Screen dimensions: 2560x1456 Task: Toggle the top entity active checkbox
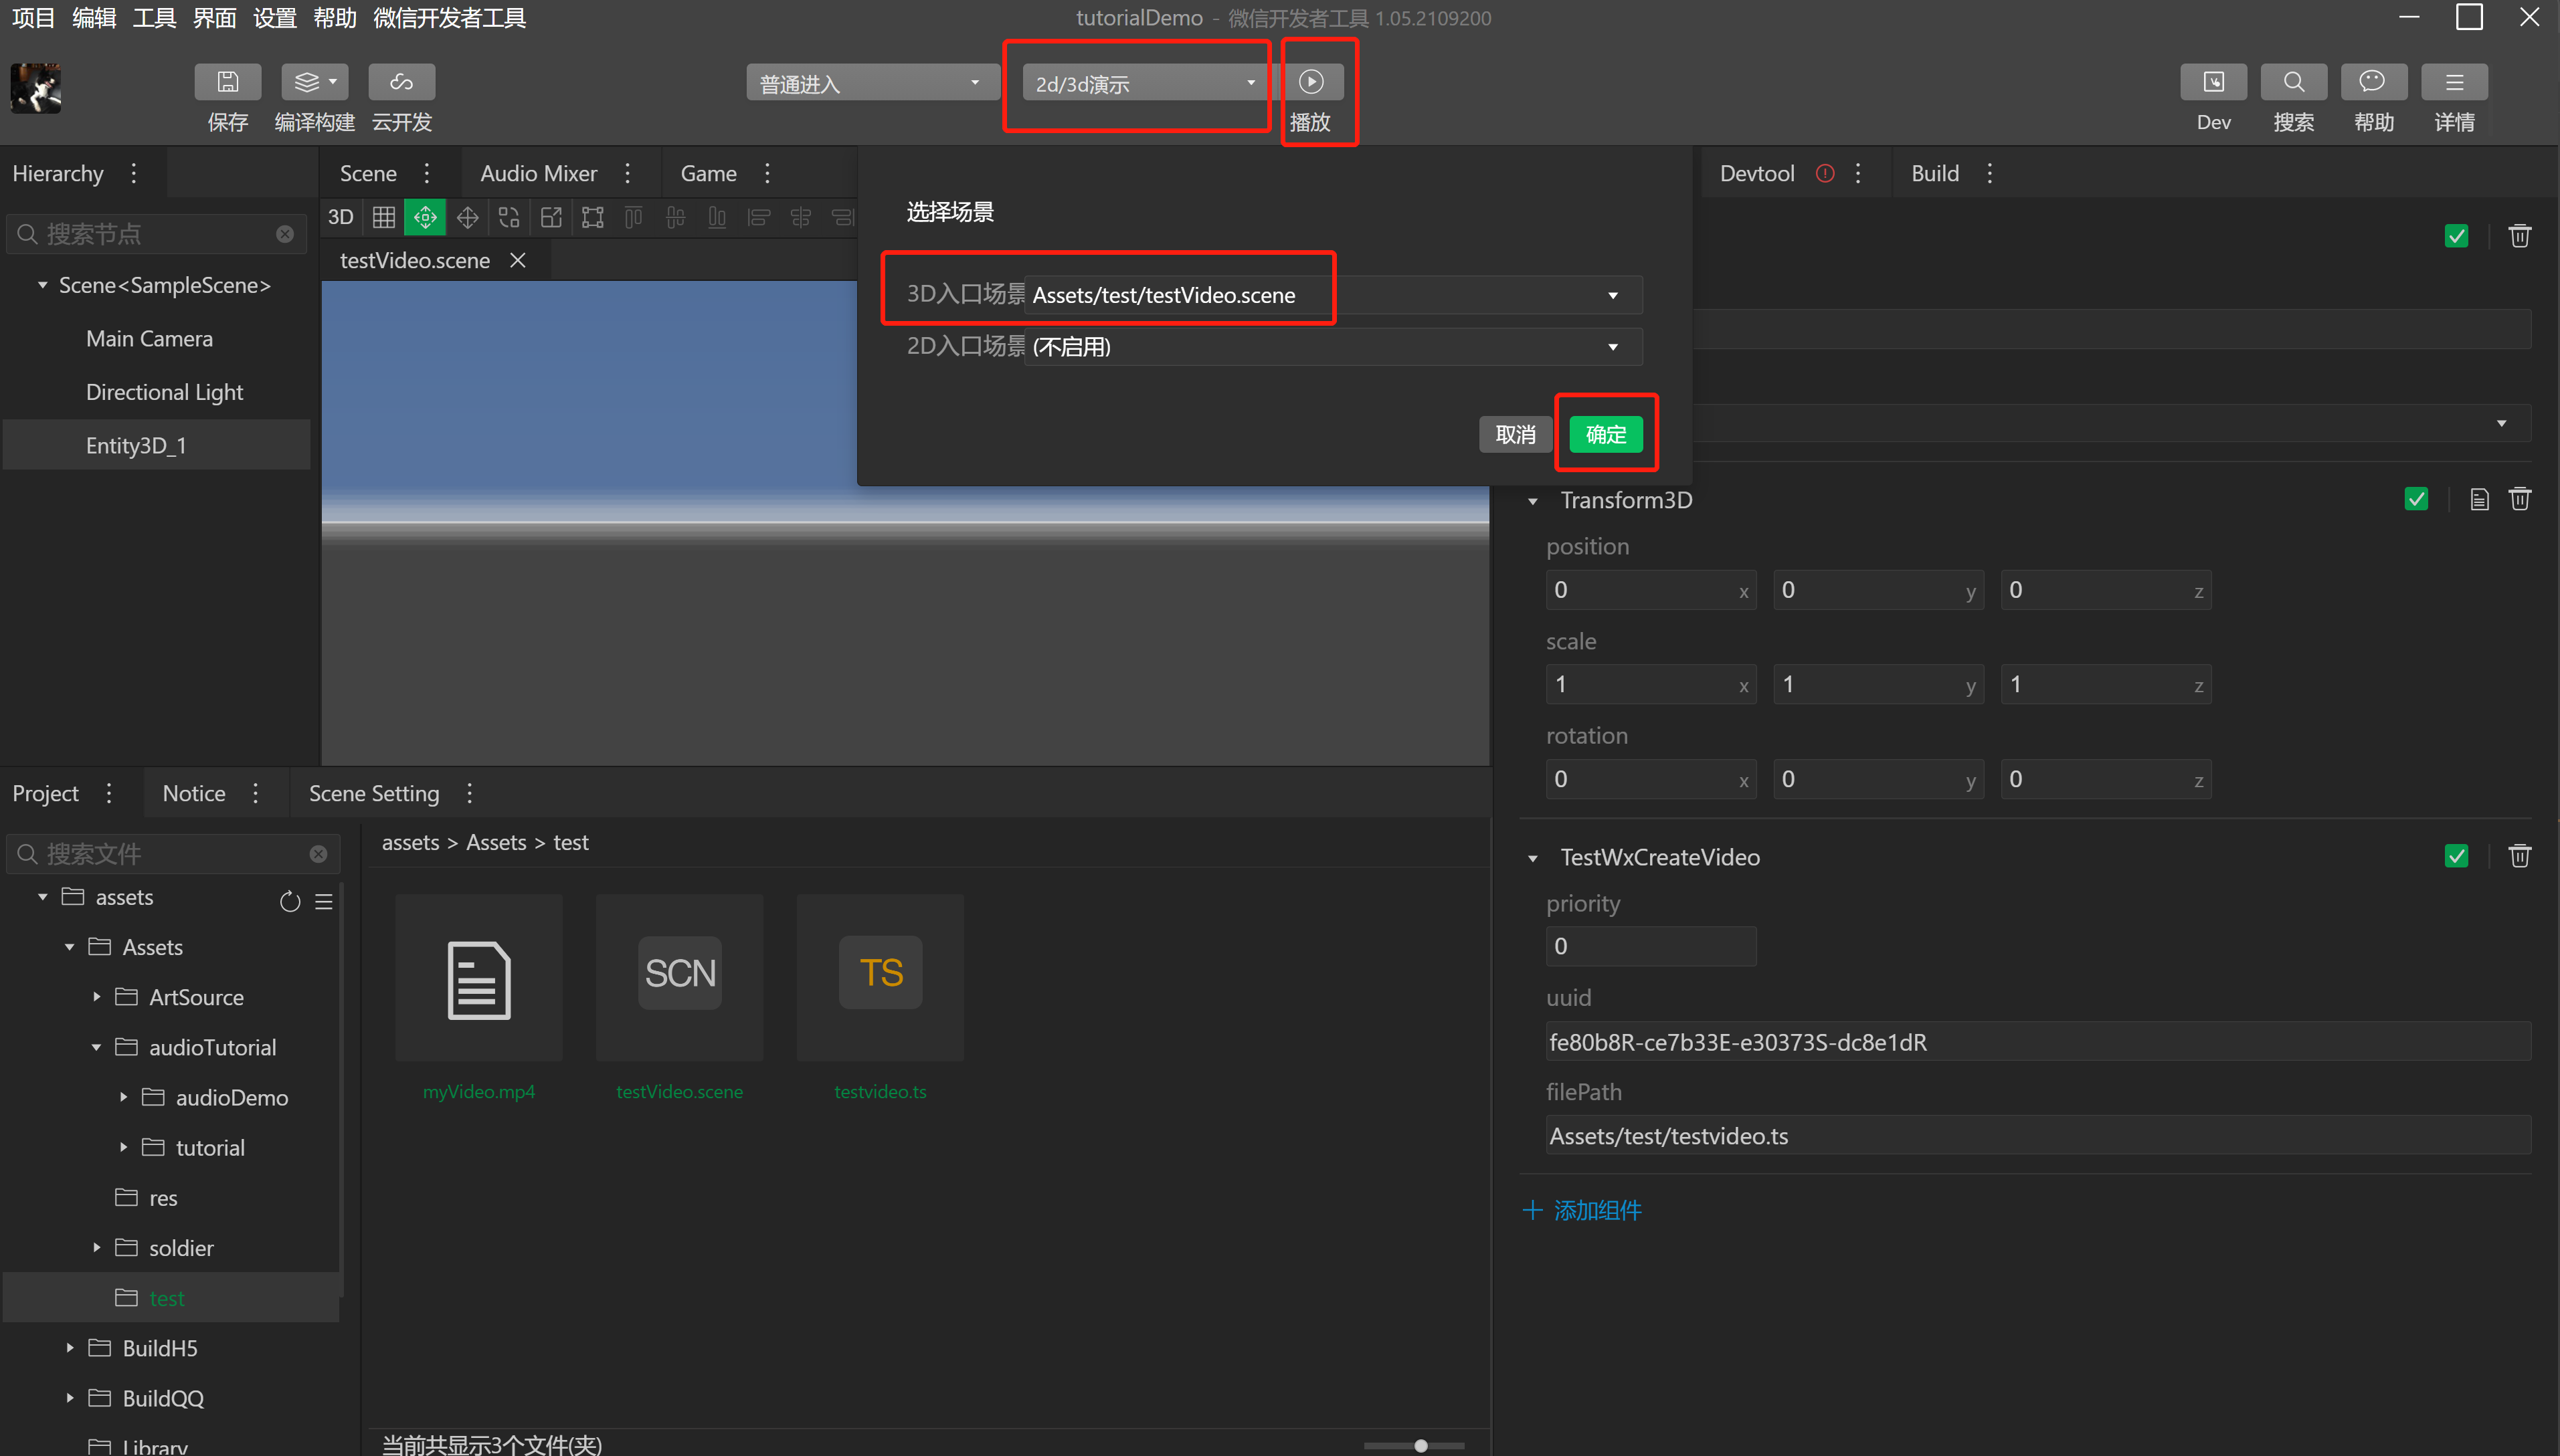pos(2456,236)
